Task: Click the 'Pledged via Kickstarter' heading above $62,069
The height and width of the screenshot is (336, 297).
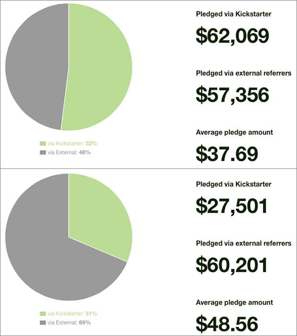Action: click(x=234, y=14)
